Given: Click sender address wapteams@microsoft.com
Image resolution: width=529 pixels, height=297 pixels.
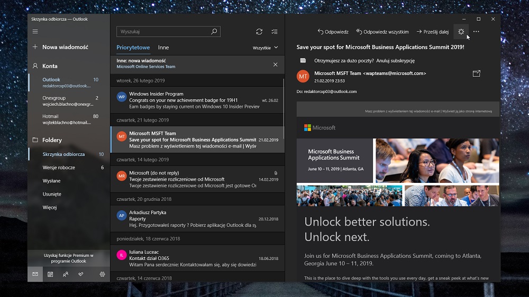Looking at the screenshot, I should tap(395, 73).
